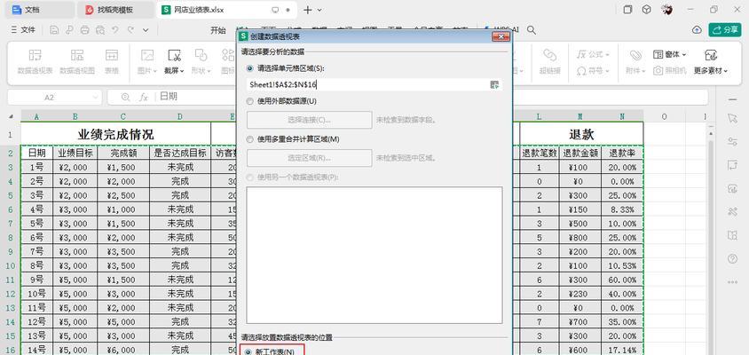The width and height of the screenshot is (749, 355).
Task: Switch to the 文档 window tab
Action: pyautogui.click(x=40, y=10)
